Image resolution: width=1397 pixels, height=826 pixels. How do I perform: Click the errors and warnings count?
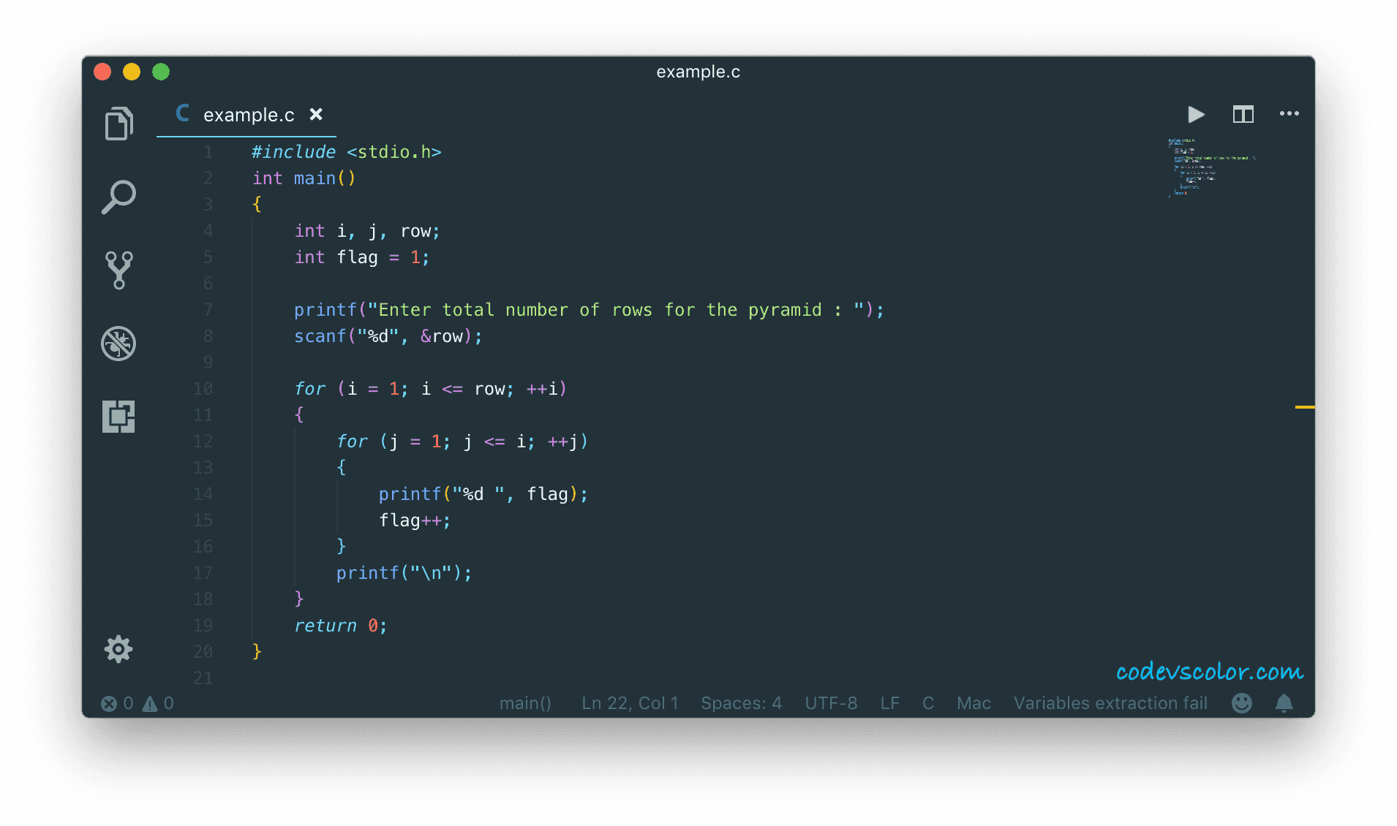138,703
